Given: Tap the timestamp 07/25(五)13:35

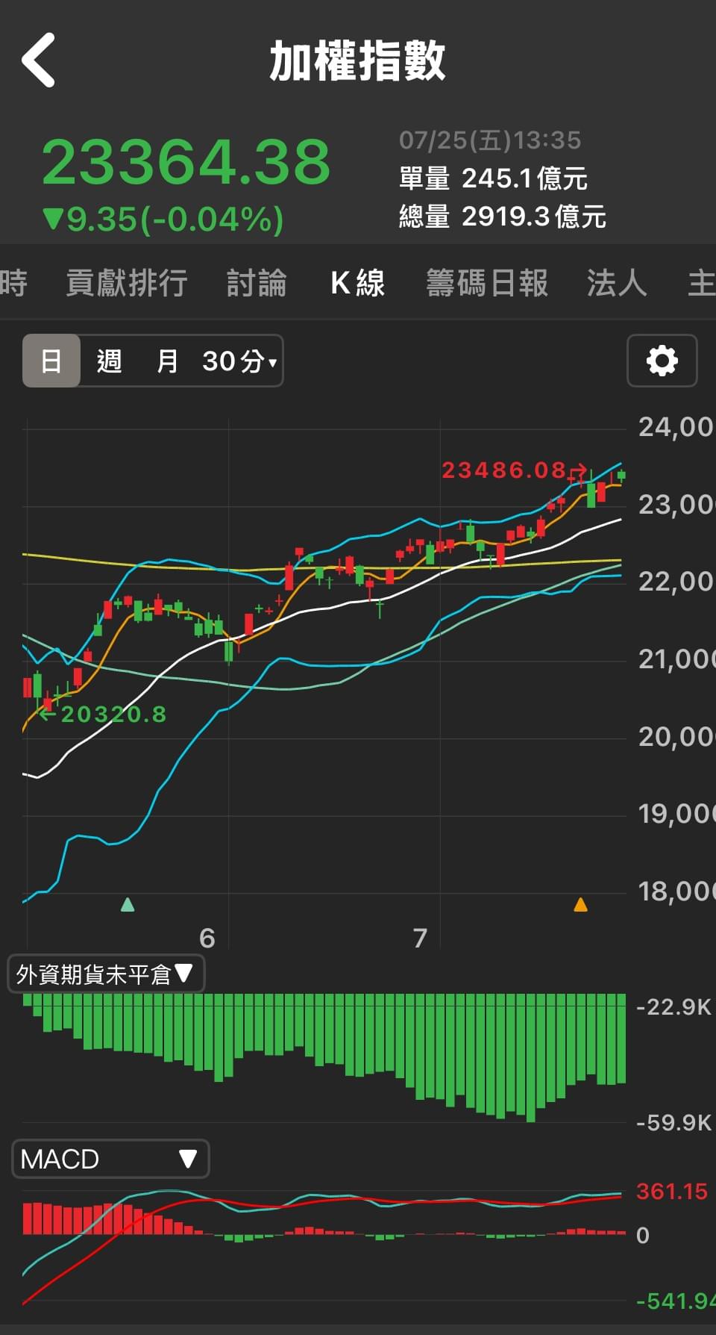Looking at the screenshot, I should coord(490,140).
